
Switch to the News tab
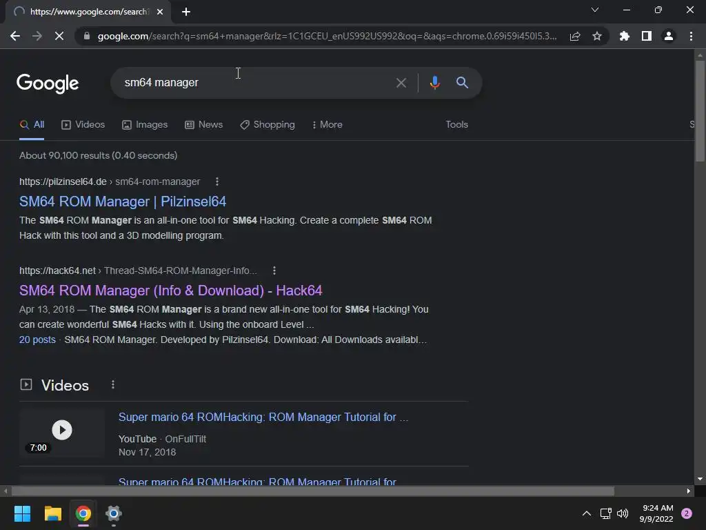coord(204,124)
